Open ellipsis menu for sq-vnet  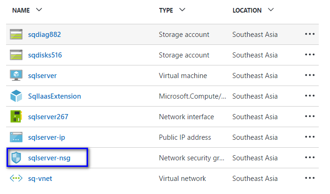[x=310, y=178]
